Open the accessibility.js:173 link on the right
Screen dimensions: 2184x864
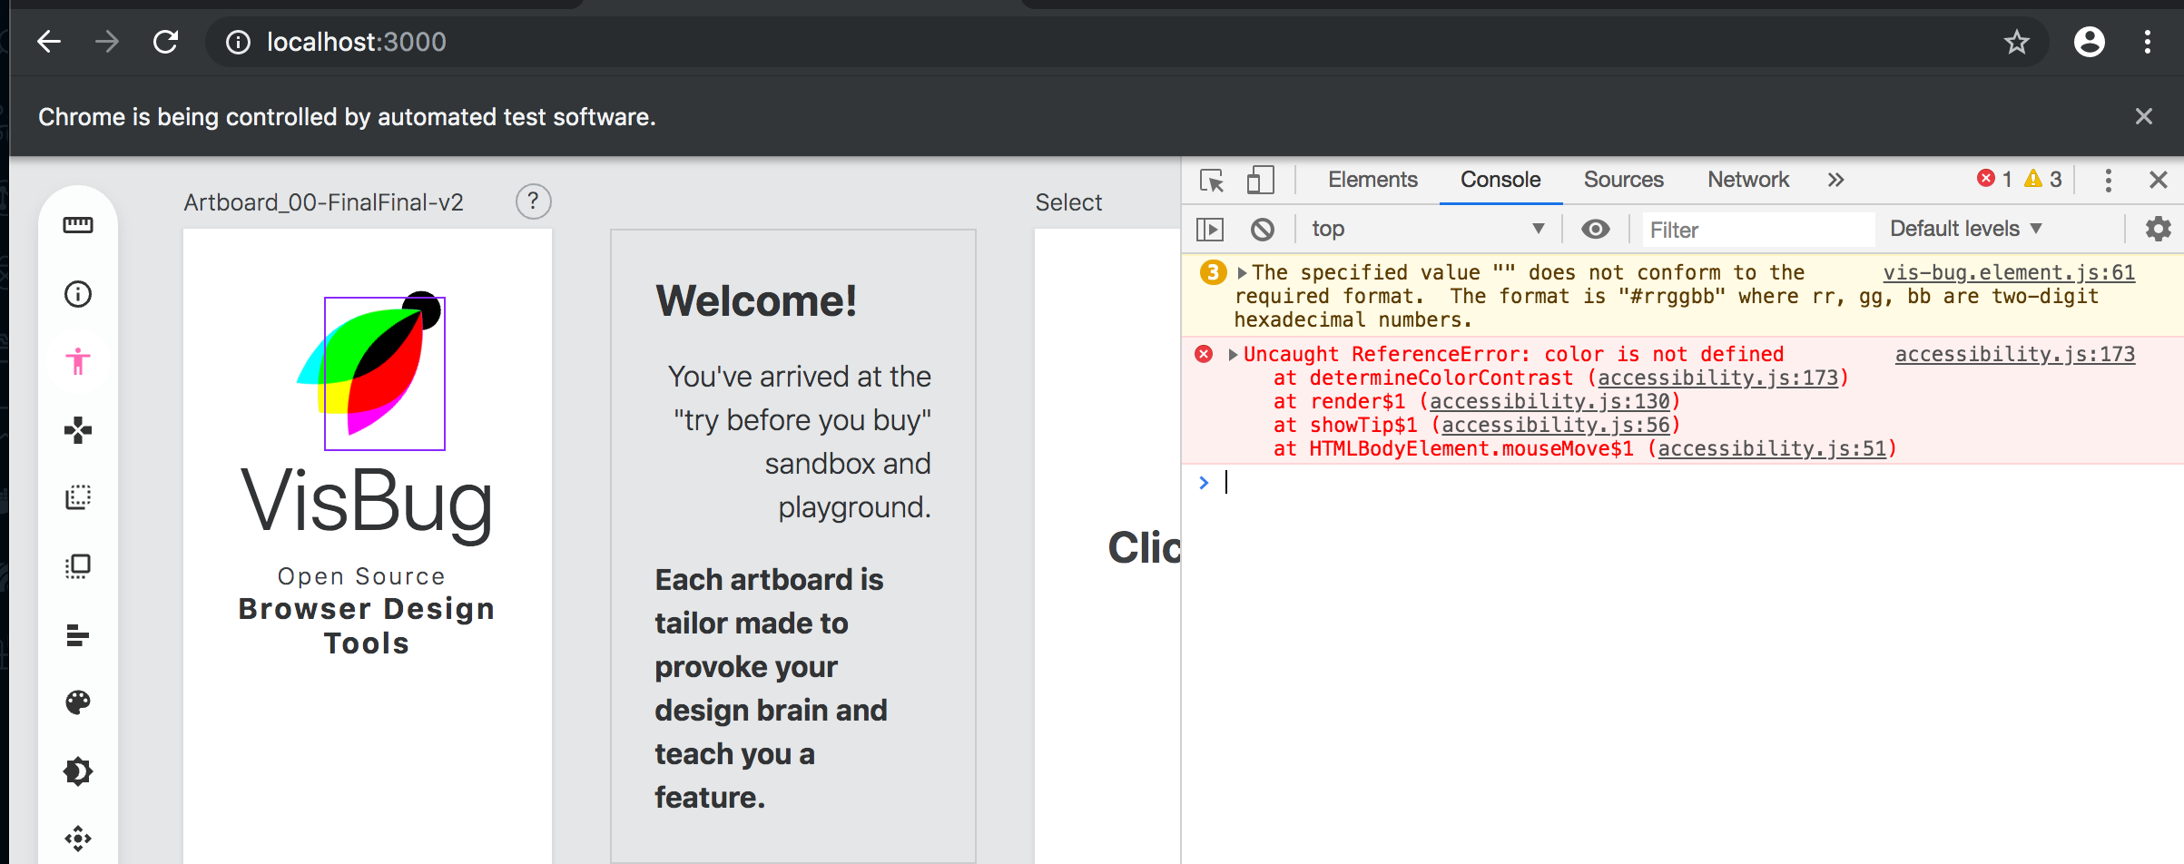coord(2014,354)
